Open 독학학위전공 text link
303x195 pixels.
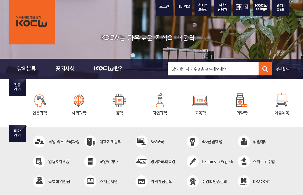pyautogui.click(x=59, y=182)
